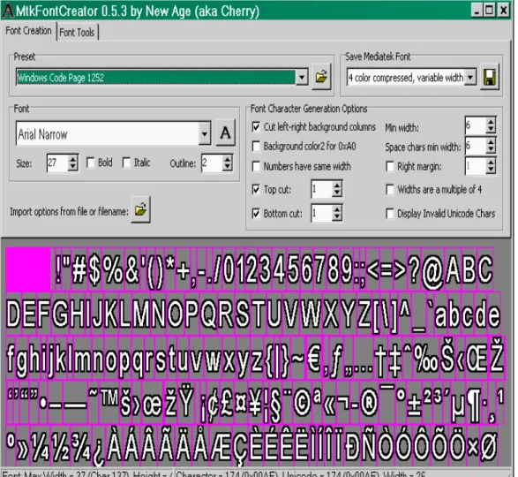Enable Background color2 for 0xA0
This screenshot has width=518, height=477.
(256, 147)
